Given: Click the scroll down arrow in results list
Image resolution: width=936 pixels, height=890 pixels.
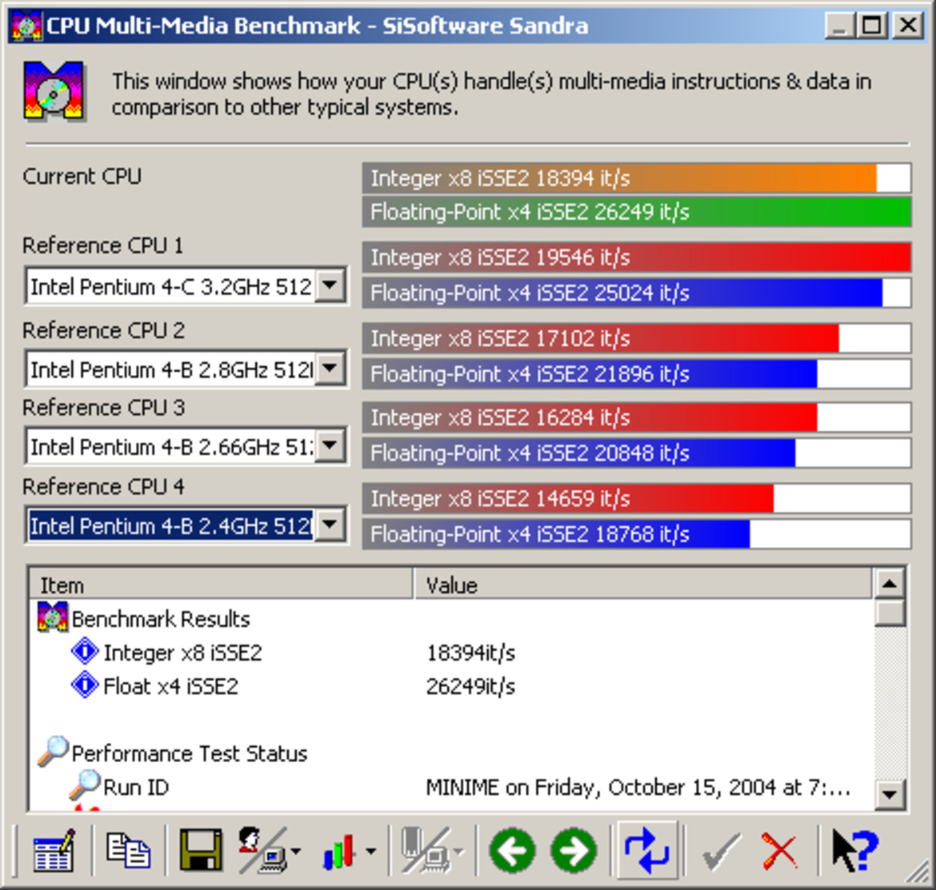Looking at the screenshot, I should pos(890,794).
